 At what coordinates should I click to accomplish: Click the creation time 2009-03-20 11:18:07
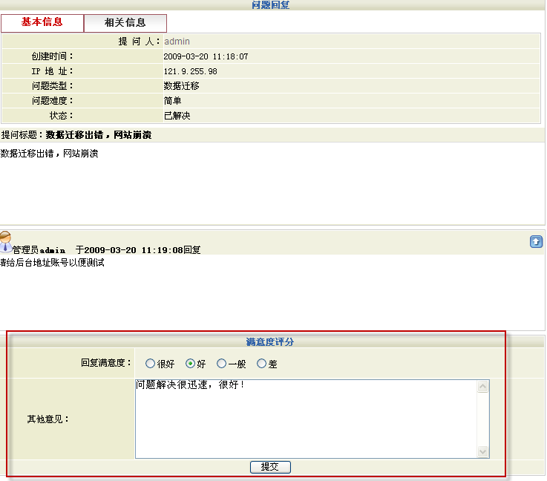pyautogui.click(x=206, y=56)
